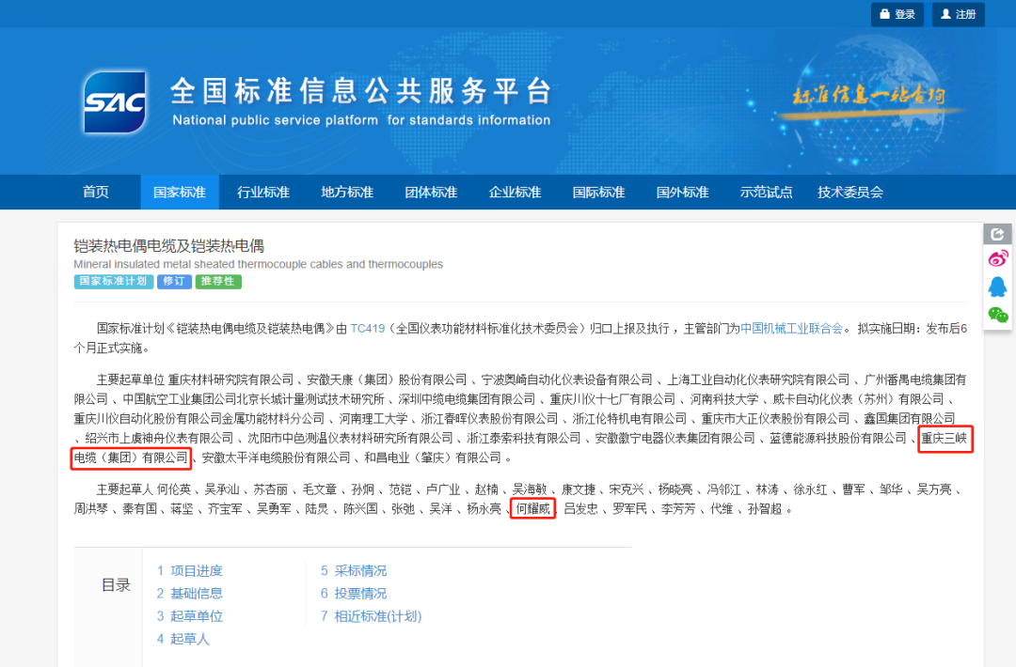This screenshot has height=667, width=1016.
Task: Follow the TC419 committee link
Action: [x=368, y=329]
